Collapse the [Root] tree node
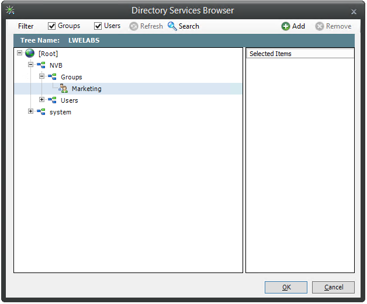This screenshot has height=304, width=367. point(20,53)
